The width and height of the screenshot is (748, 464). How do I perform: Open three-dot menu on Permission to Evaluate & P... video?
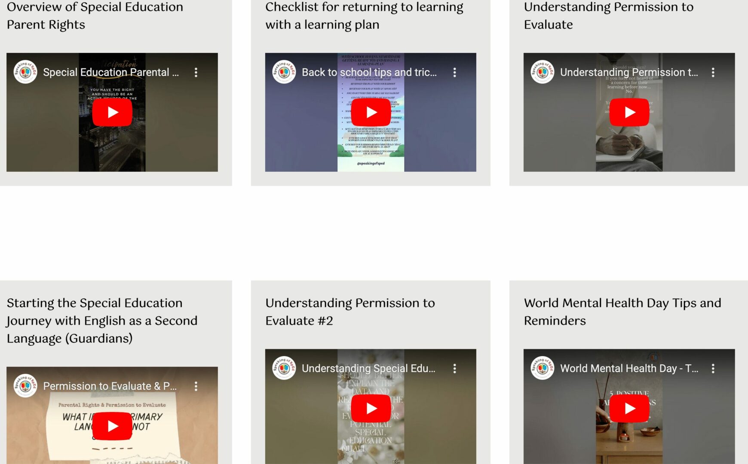click(x=196, y=386)
